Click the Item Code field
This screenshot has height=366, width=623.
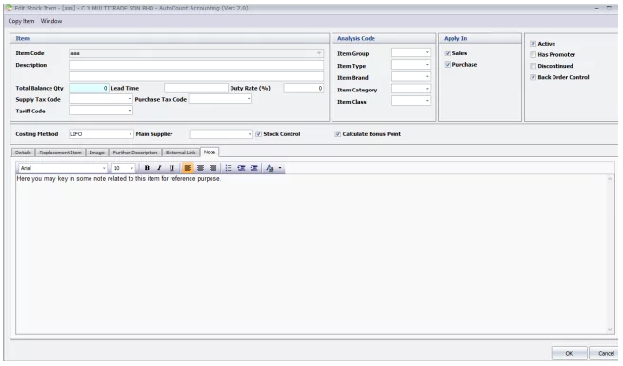coord(196,53)
